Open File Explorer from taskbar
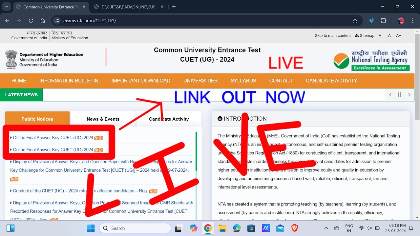This screenshot has height=236, width=420. (222, 228)
